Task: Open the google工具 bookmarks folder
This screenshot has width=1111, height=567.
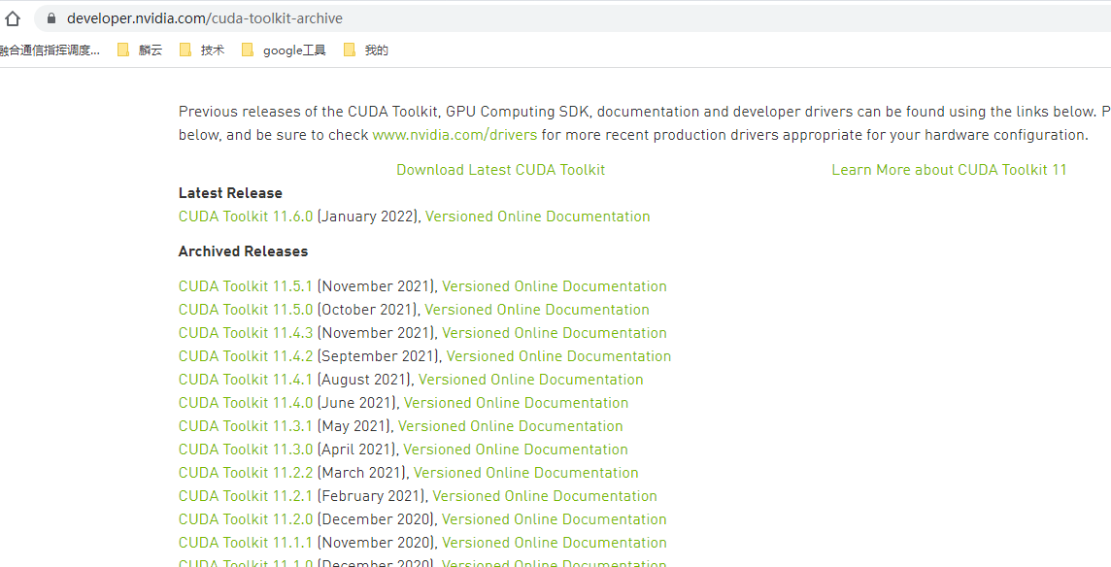Action: tap(285, 50)
